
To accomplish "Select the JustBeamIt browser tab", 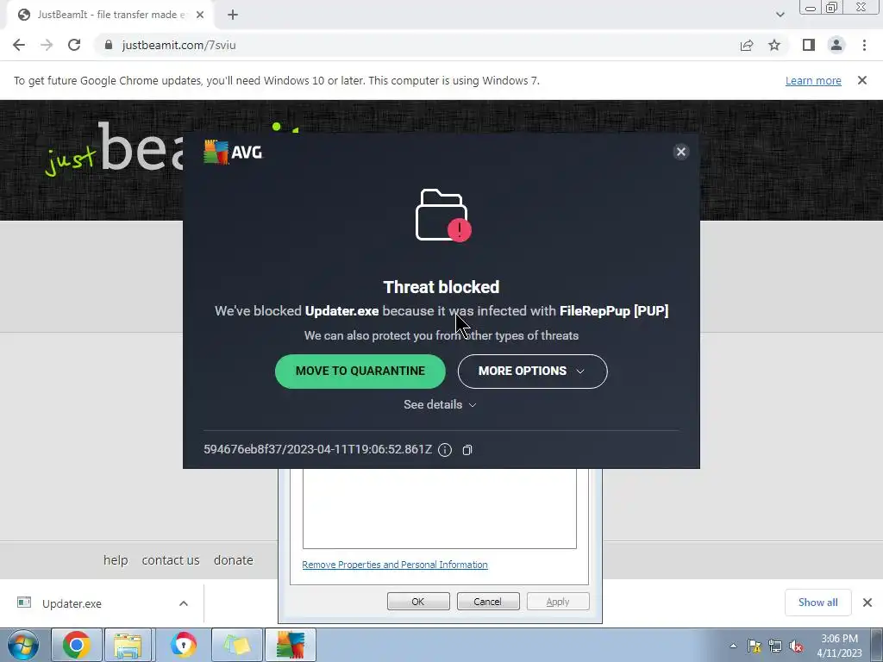I will point(110,15).
